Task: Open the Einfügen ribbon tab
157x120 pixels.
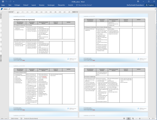Action: pyautogui.click(x=18, y=5)
